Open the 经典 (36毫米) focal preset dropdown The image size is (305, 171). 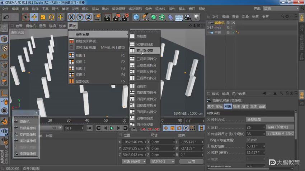280,127
